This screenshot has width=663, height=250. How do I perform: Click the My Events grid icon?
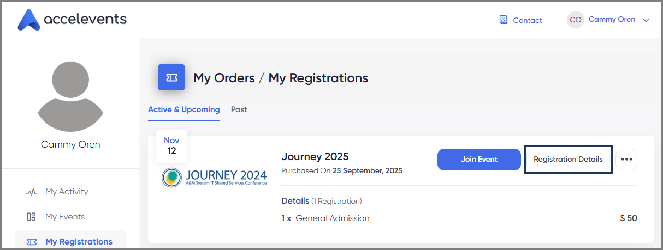32,217
